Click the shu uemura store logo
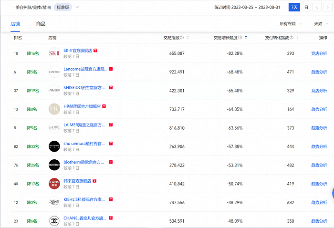 coord(54,146)
